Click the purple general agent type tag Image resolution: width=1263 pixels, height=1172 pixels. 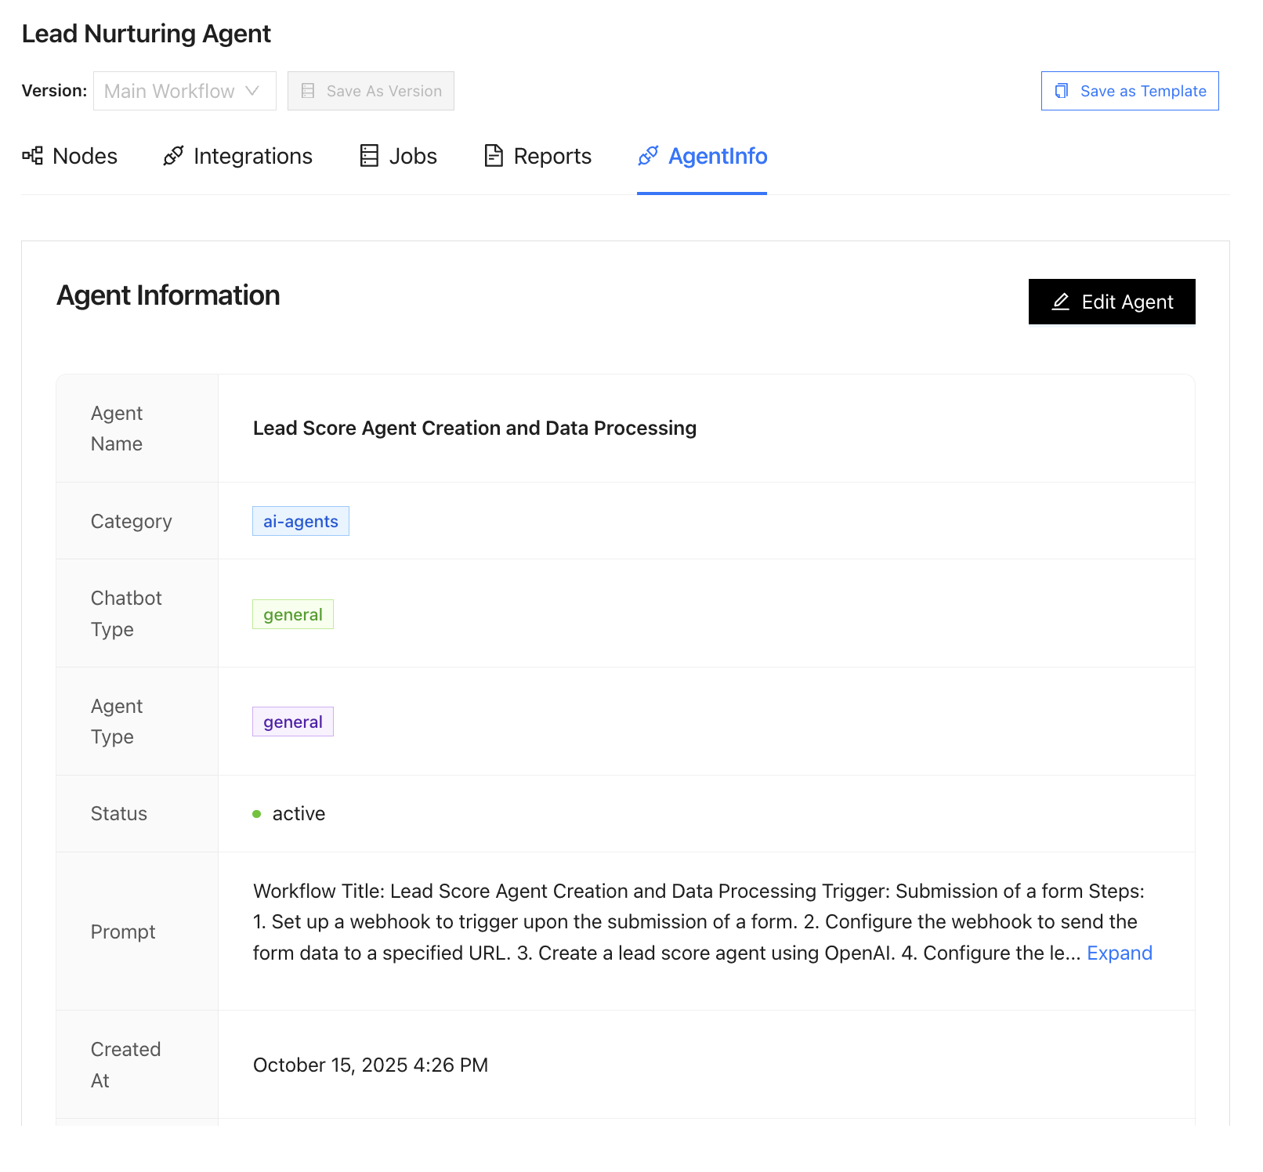point(293,722)
